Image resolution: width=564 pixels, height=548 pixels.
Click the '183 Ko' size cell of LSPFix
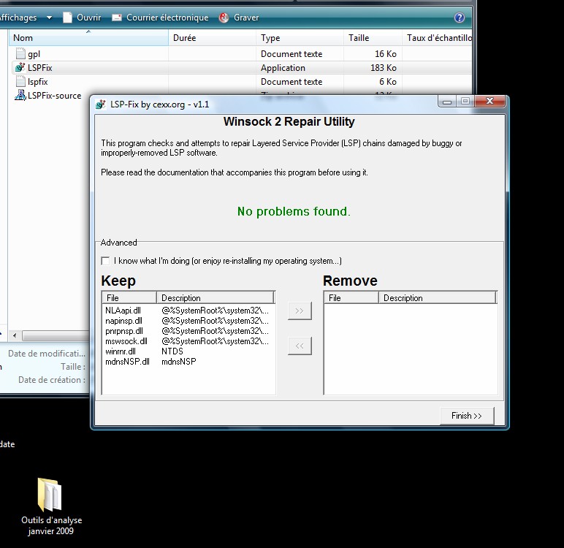coord(384,68)
